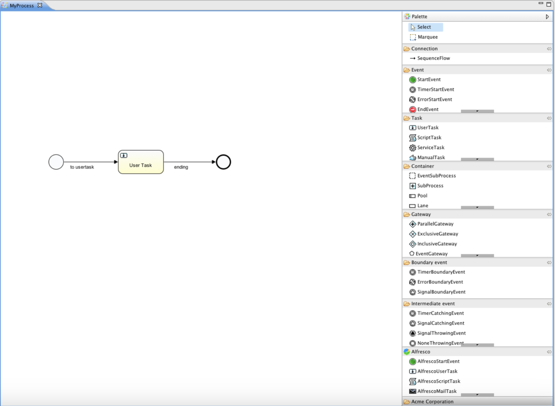Choose the Pool container tool
This screenshot has height=406, width=555.
(x=418, y=195)
